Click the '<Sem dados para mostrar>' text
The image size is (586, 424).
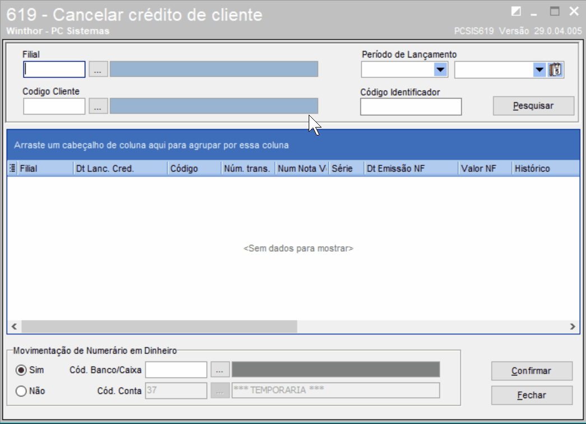298,248
